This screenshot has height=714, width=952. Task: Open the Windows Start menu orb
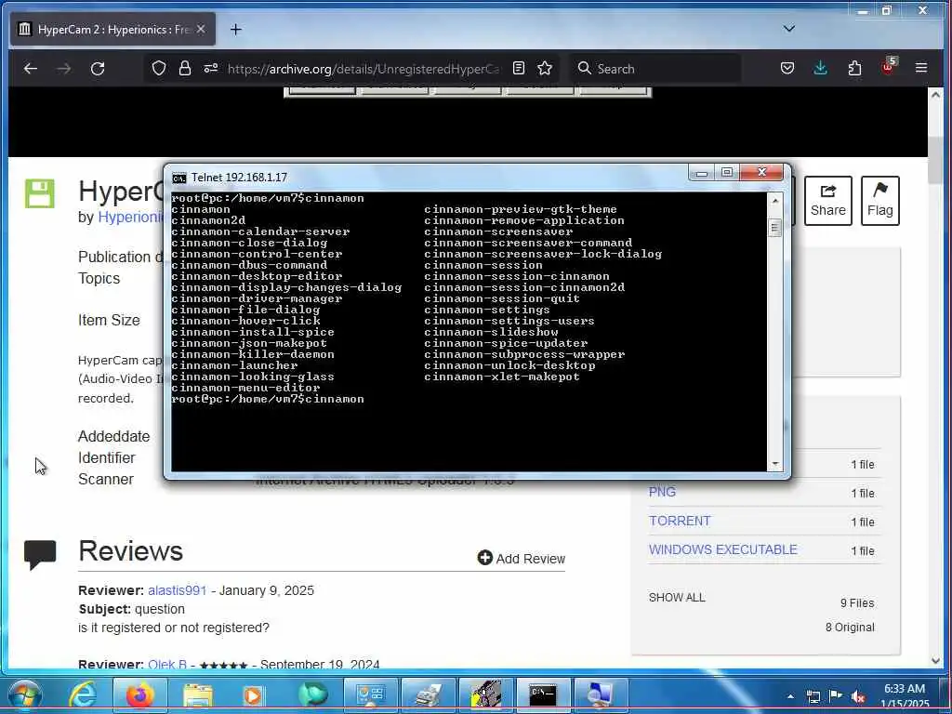tap(24, 695)
